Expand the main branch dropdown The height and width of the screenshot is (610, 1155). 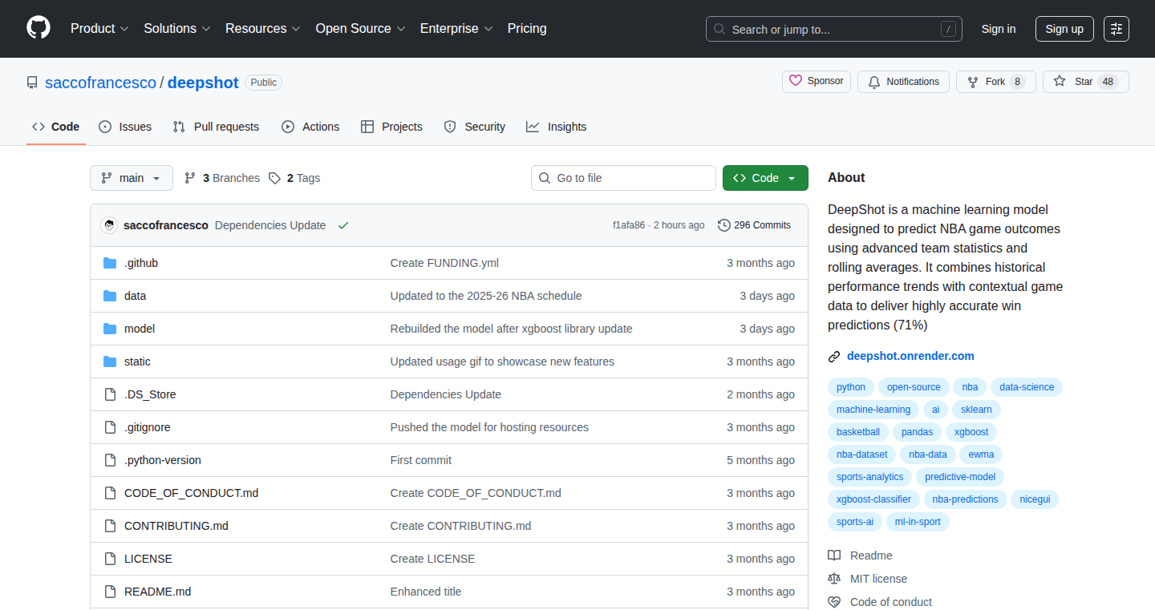pos(132,178)
